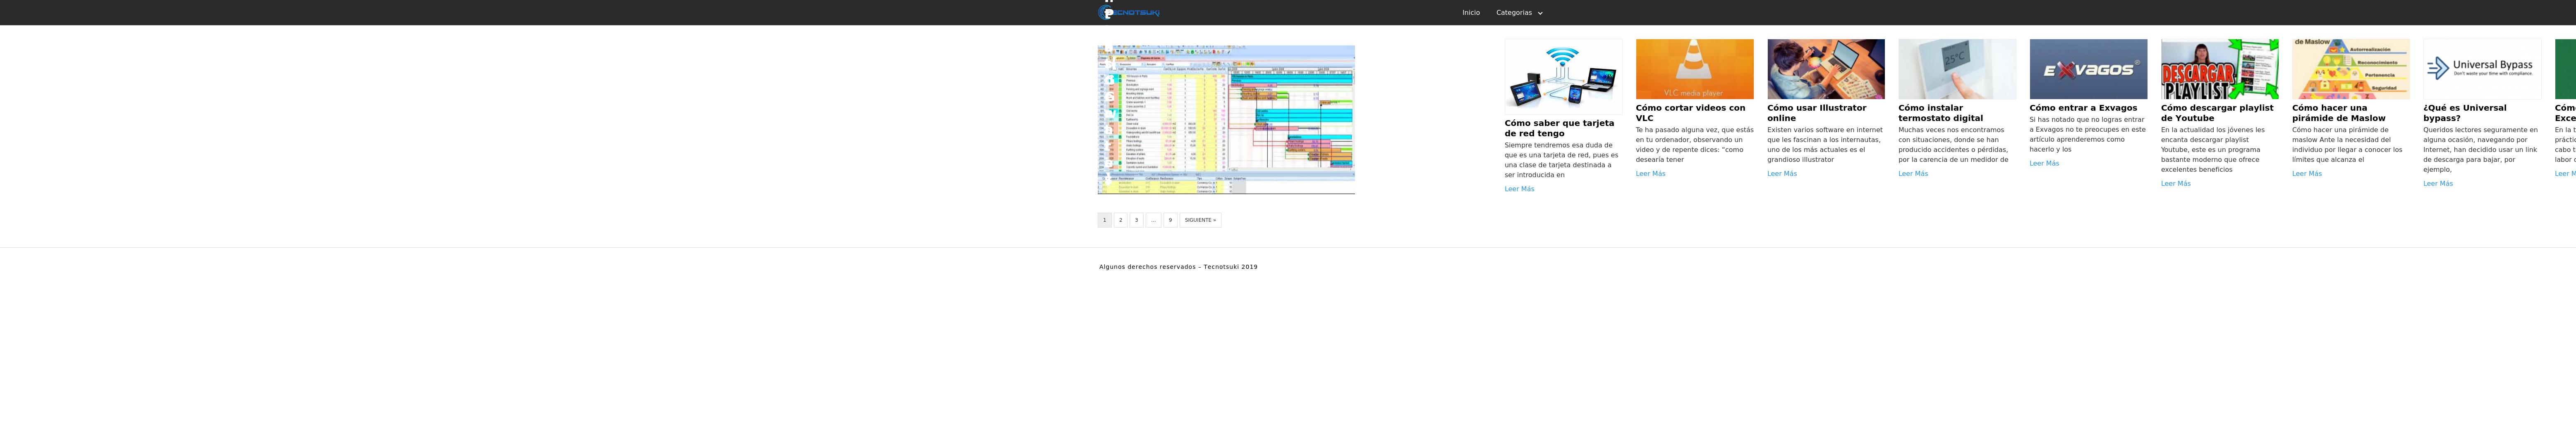Open article 'Cómo usar Illustrator online'
Viewport: 2576px width, 446px height.
pos(1816,113)
